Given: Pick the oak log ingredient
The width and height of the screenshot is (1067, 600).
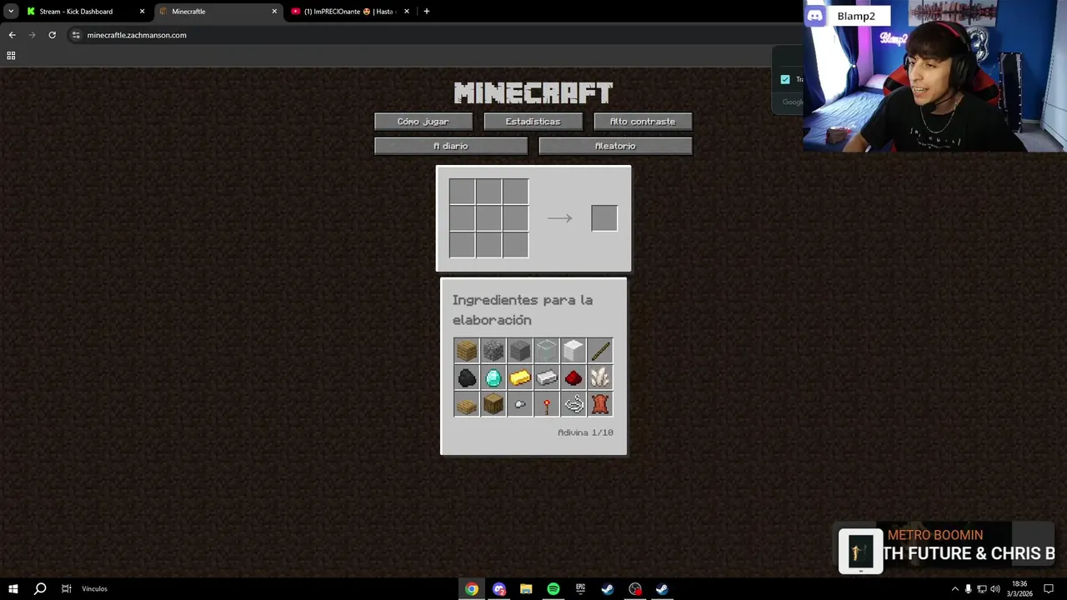Looking at the screenshot, I should tap(493, 404).
